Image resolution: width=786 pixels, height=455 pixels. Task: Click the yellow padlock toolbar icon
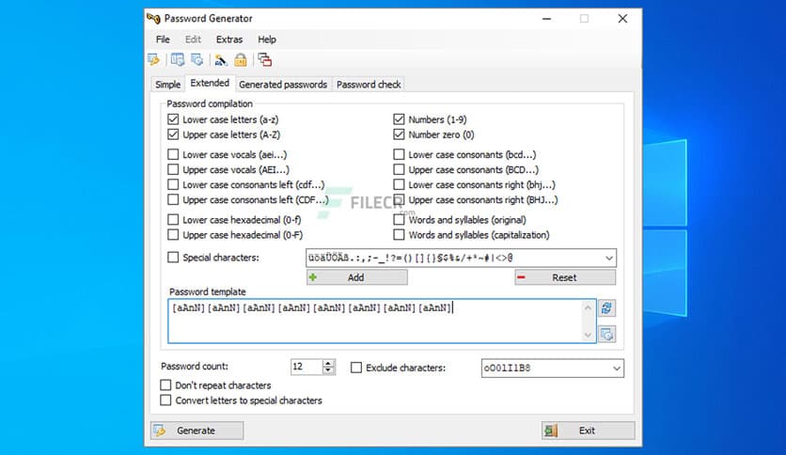click(241, 60)
